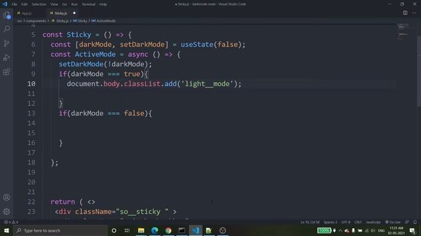Open the OBS Studio icon on the taskbar
The width and height of the screenshot is (421, 236).
(x=222, y=230)
